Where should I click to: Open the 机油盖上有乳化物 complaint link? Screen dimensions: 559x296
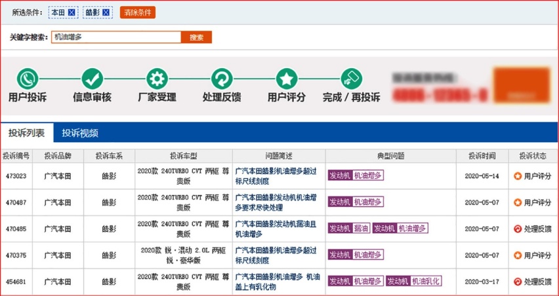point(278,282)
